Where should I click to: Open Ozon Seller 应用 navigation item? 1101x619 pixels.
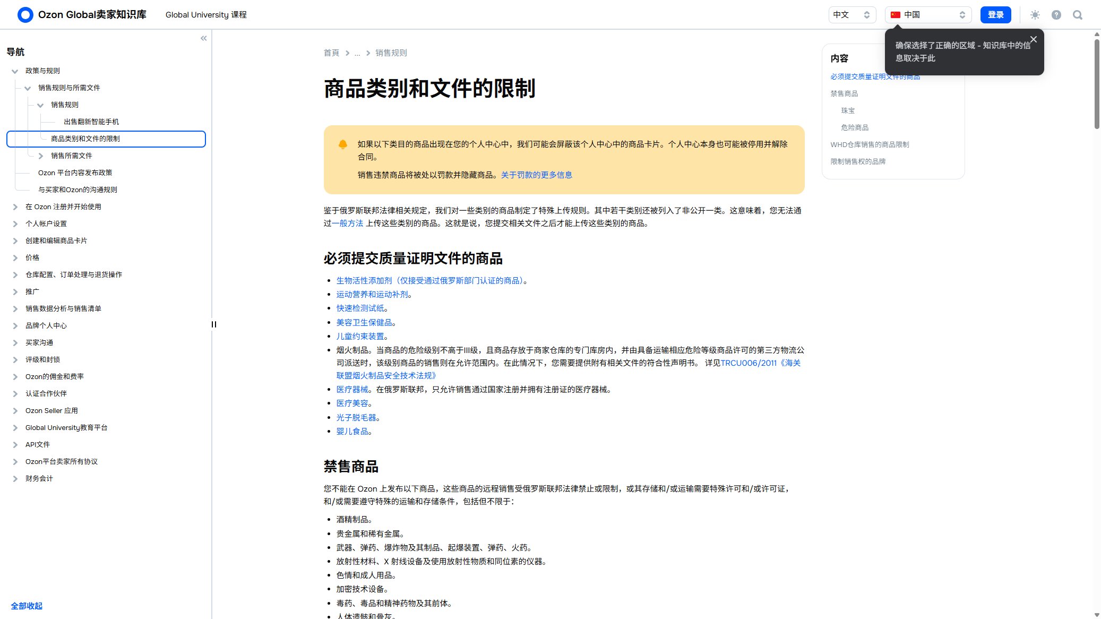point(51,410)
